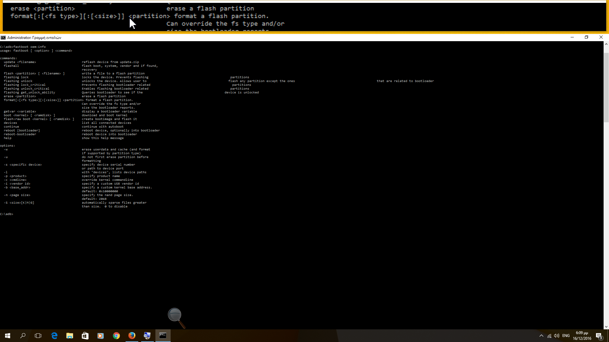The image size is (609, 342).
Task: Open the speaker volume control
Action: [557, 336]
